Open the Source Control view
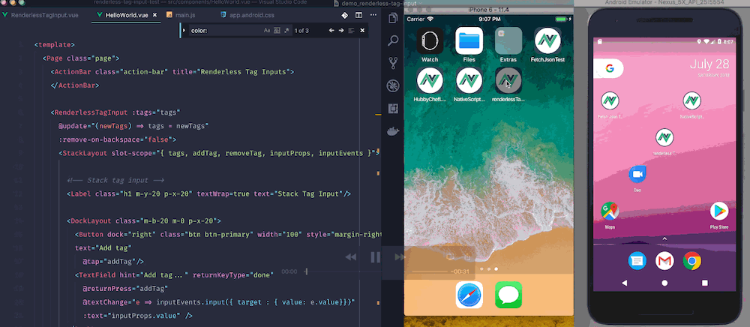Image resolution: width=750 pixels, height=327 pixels. (392, 62)
